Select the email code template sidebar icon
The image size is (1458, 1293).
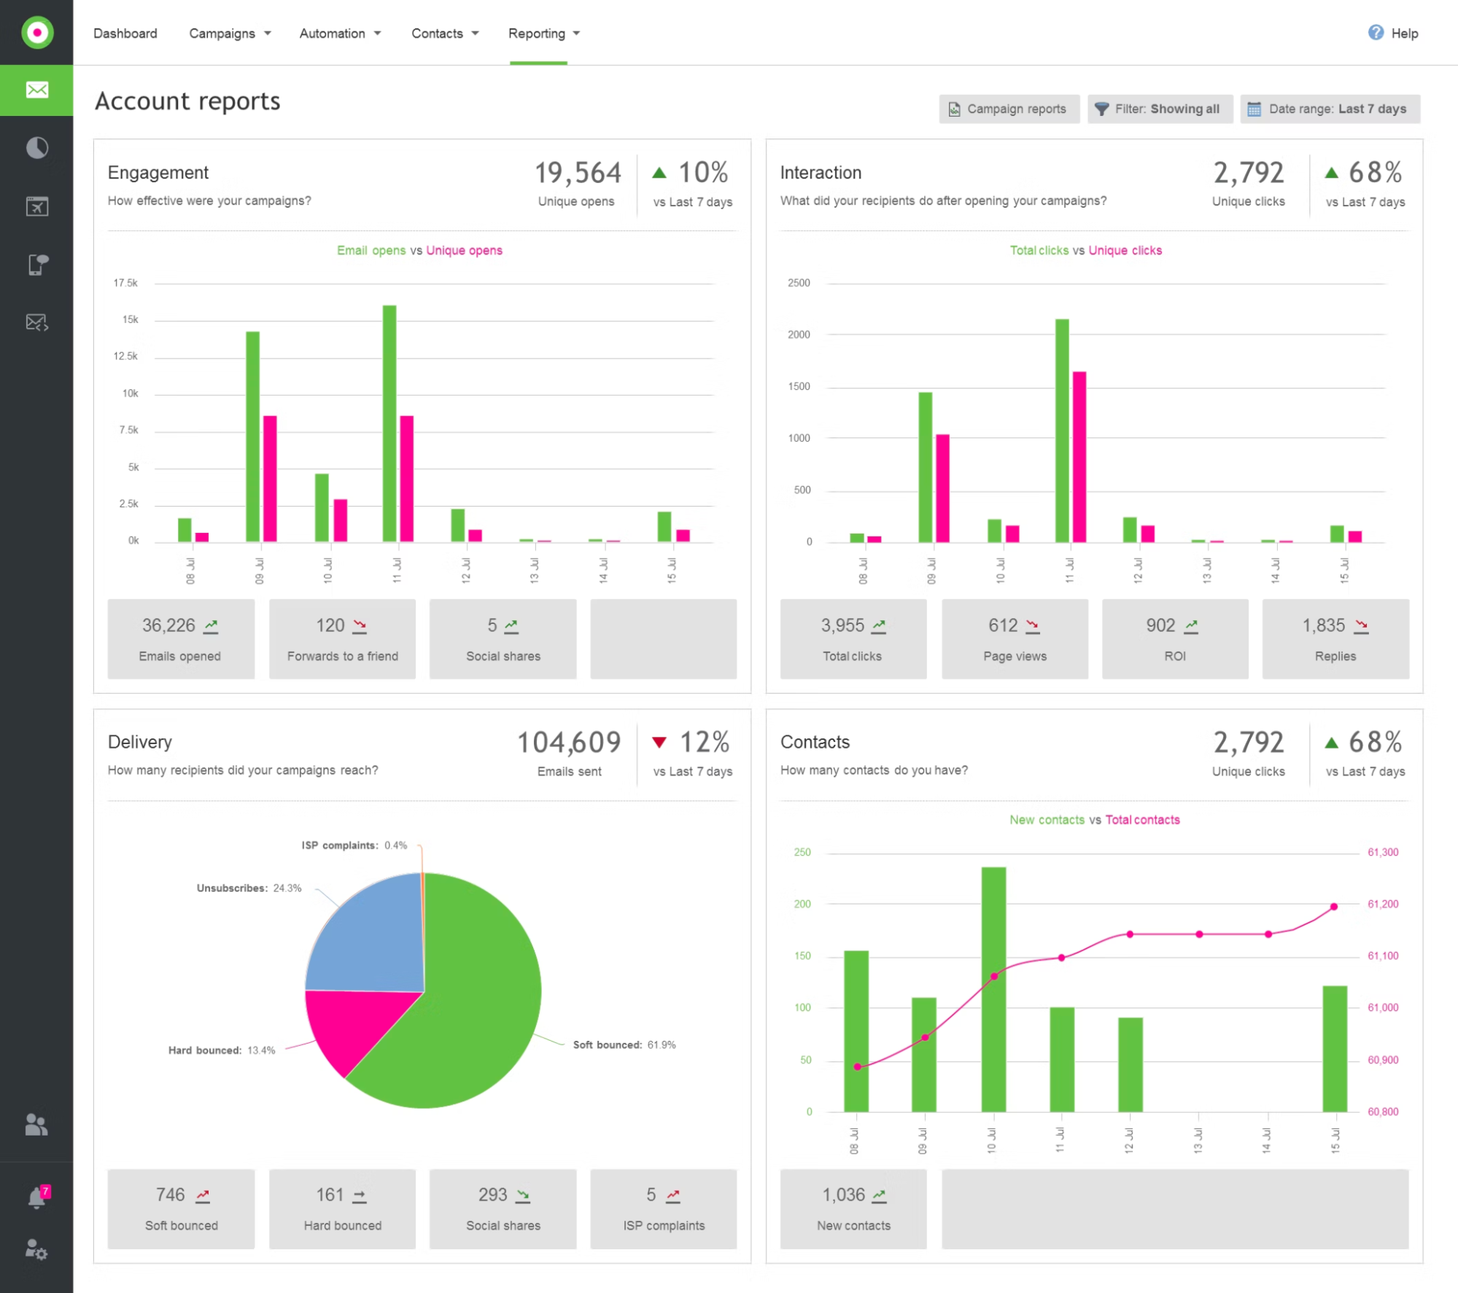tap(36, 322)
